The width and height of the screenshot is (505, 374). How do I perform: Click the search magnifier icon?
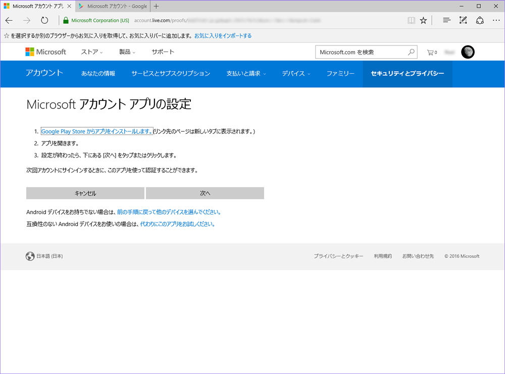coord(411,52)
